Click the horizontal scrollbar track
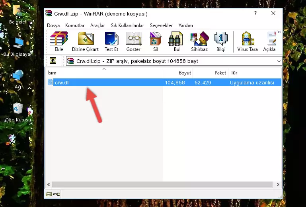This screenshot has width=306, height=207. point(162,184)
